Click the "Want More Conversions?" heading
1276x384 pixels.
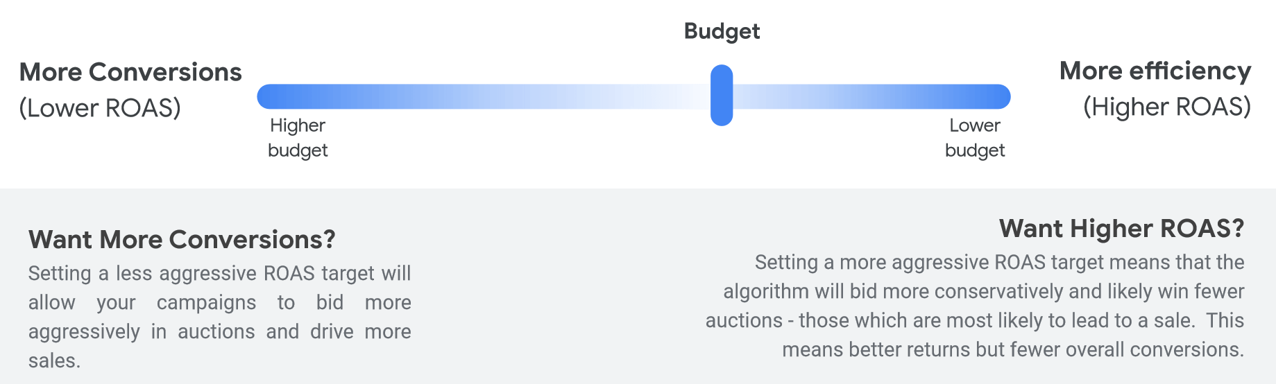182,239
